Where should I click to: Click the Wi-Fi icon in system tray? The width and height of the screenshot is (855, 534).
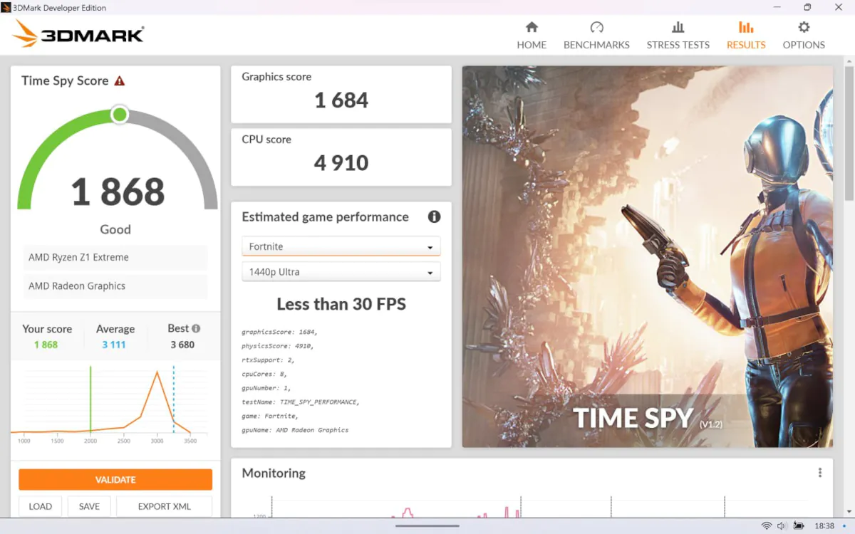(767, 526)
